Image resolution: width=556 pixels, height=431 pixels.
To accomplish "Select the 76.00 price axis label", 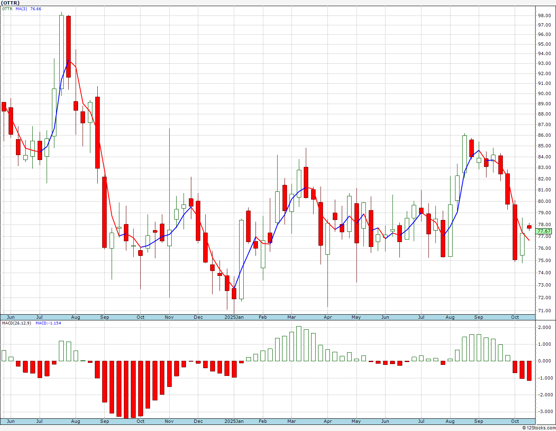I will click(544, 249).
